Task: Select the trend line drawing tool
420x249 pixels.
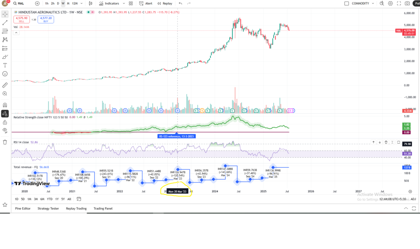Action: click(x=5, y=23)
